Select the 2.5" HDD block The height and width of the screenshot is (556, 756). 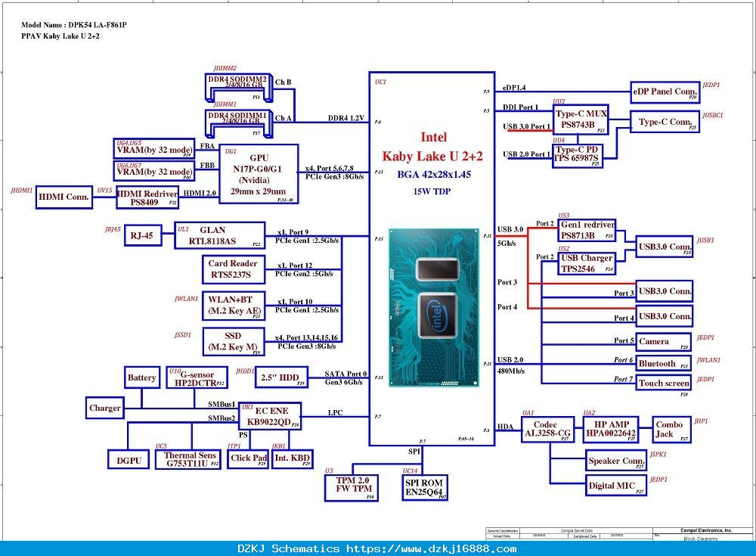[281, 377]
